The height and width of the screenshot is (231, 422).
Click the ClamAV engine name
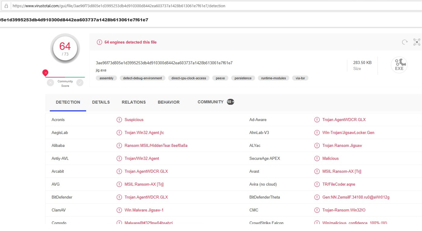click(59, 210)
